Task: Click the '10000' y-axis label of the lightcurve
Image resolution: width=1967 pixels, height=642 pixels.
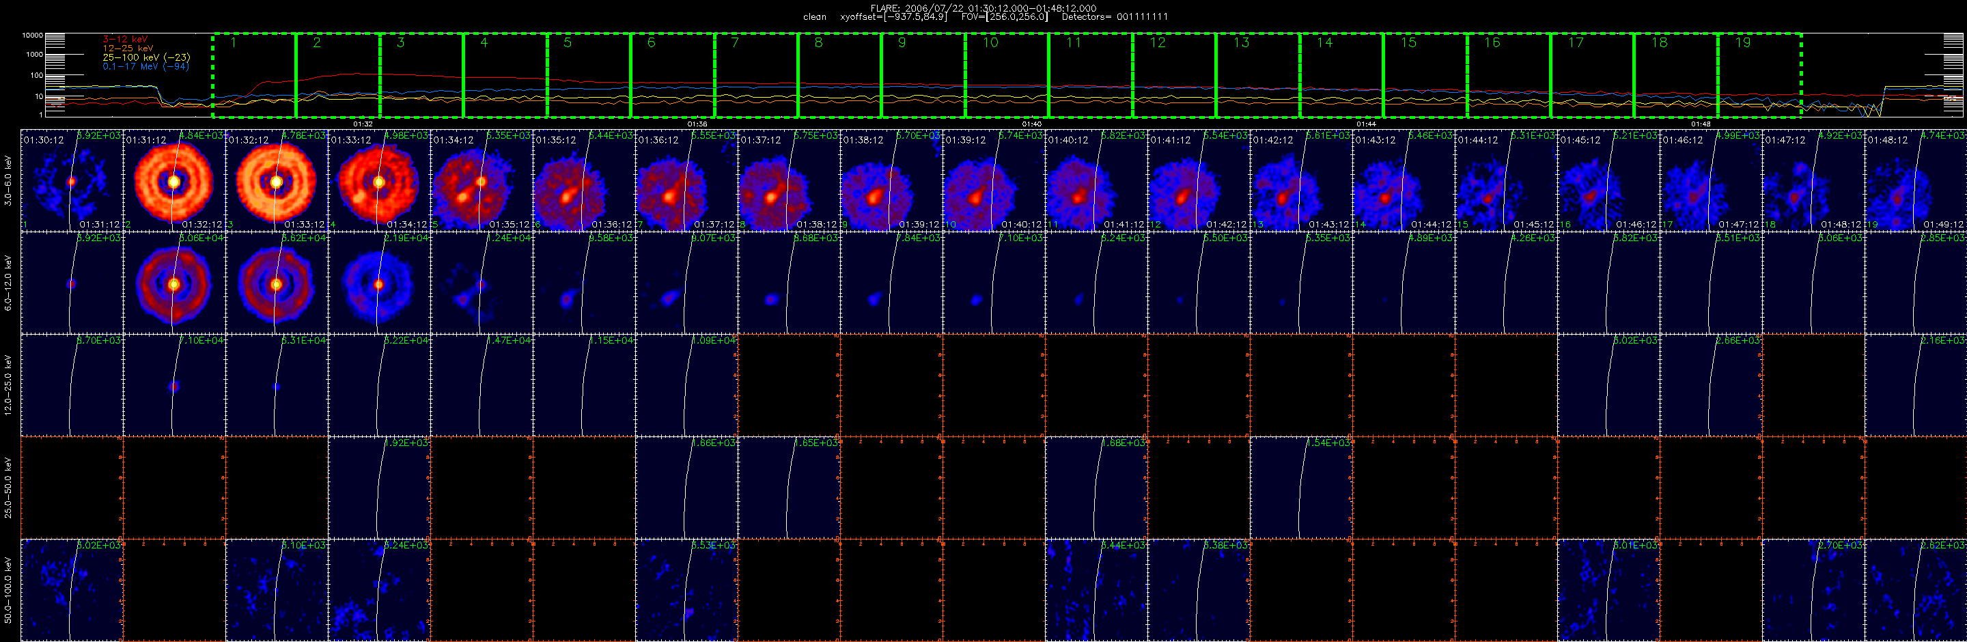Action: [x=32, y=36]
